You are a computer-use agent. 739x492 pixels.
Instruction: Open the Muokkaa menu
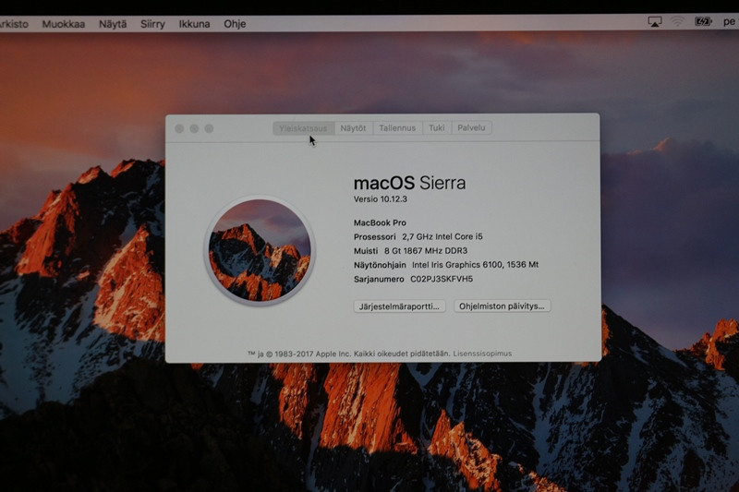(64, 24)
